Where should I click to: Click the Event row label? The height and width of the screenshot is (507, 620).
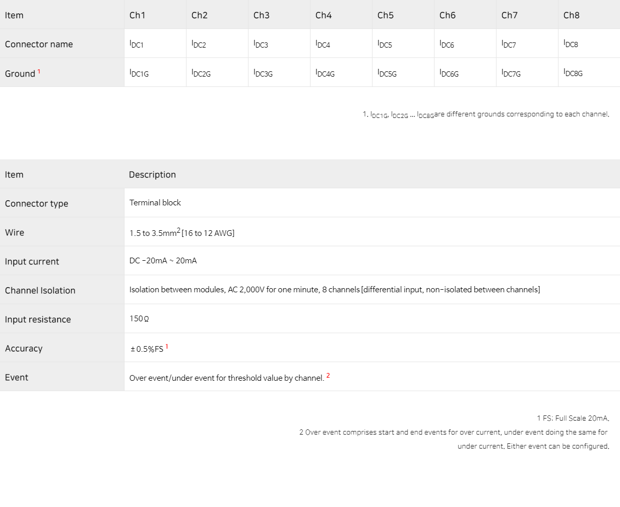click(x=17, y=377)
